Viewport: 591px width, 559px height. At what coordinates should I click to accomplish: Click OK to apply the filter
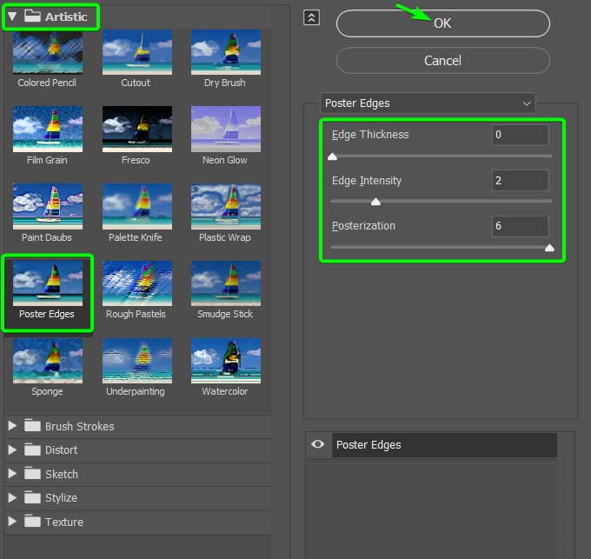[x=443, y=23]
